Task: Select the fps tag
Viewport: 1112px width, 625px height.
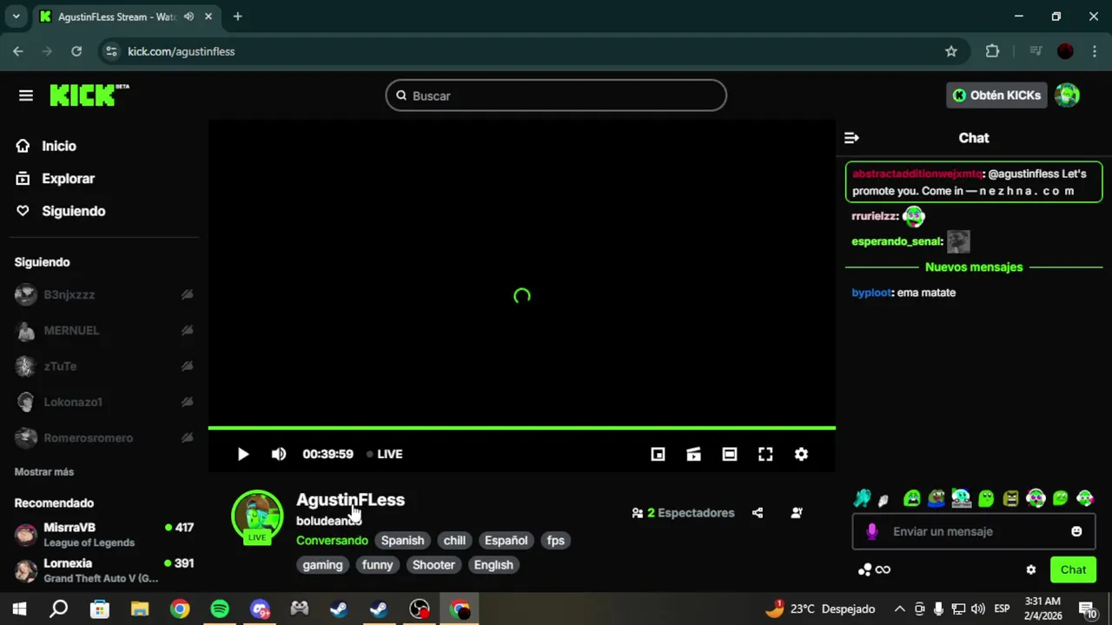Action: pyautogui.click(x=556, y=541)
